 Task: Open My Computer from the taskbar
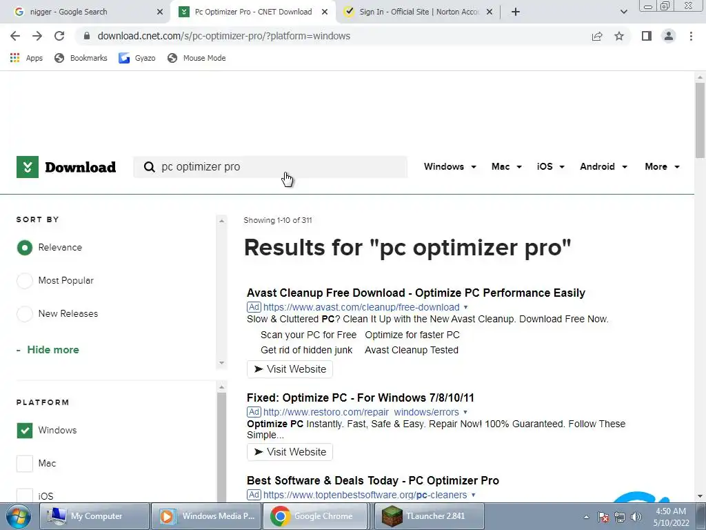point(94,516)
